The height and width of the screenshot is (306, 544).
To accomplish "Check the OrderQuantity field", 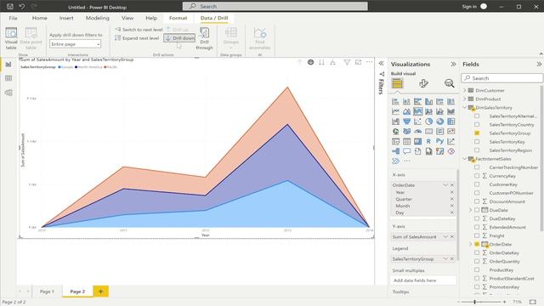I will pos(477,261).
